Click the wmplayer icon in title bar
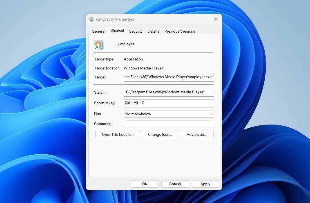The height and width of the screenshot is (203, 310). (91, 19)
